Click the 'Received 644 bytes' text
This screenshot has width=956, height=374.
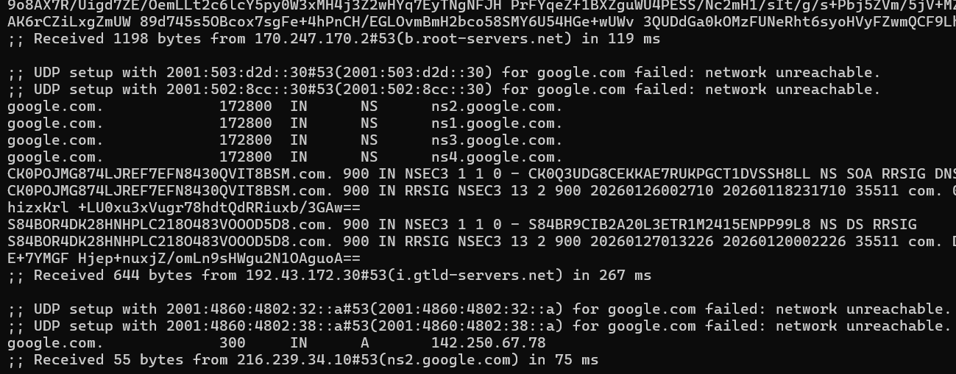pos(113,276)
